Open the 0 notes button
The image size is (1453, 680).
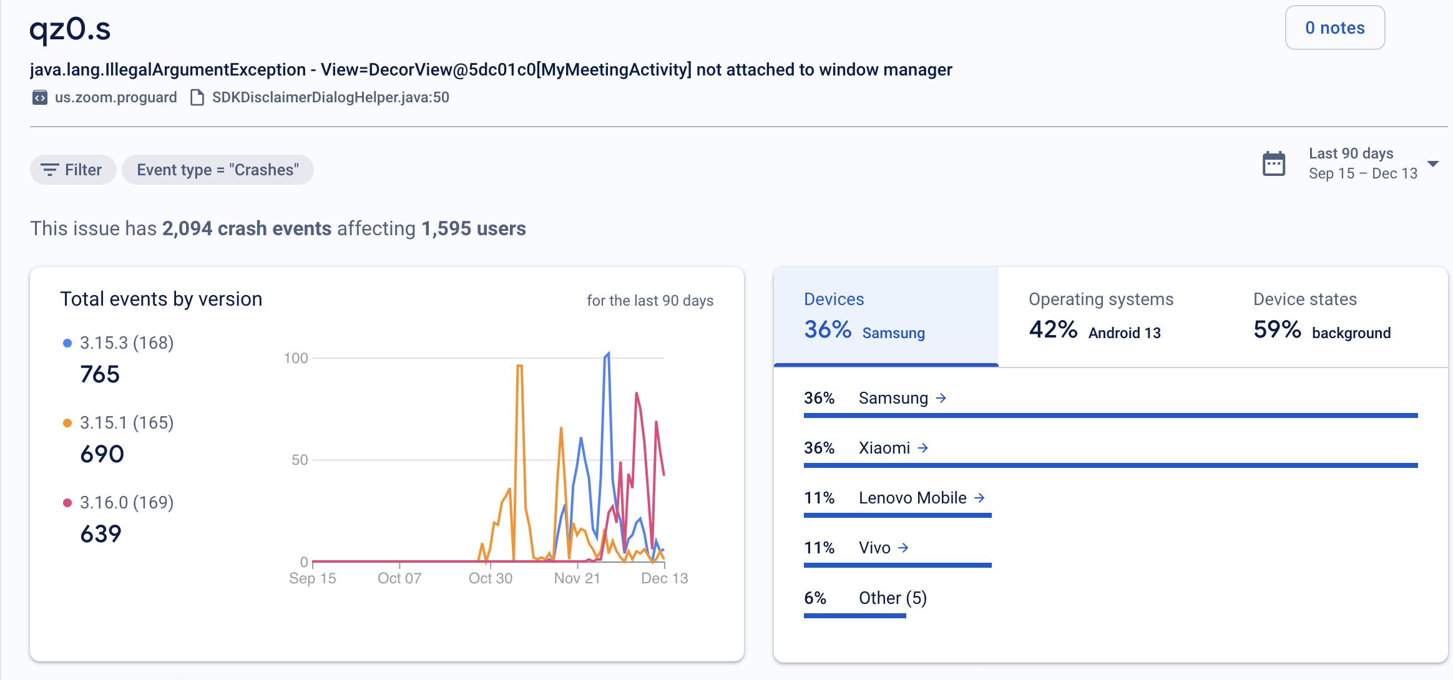1334,28
